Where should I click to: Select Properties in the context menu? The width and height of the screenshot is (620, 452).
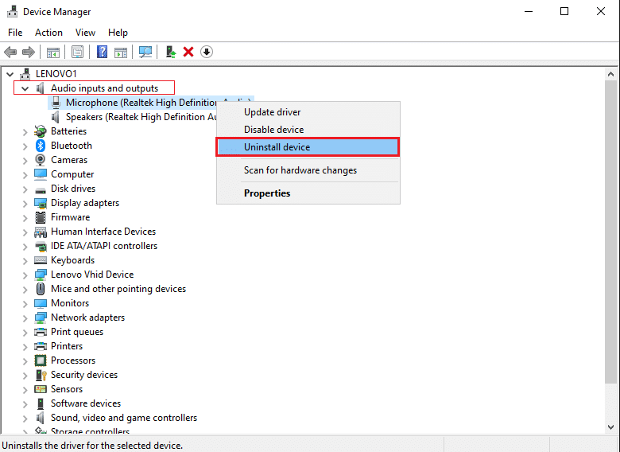point(267,193)
